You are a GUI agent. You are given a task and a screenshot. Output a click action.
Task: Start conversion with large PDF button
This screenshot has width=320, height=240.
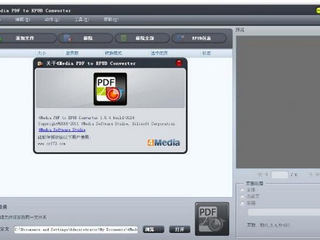[212, 219]
